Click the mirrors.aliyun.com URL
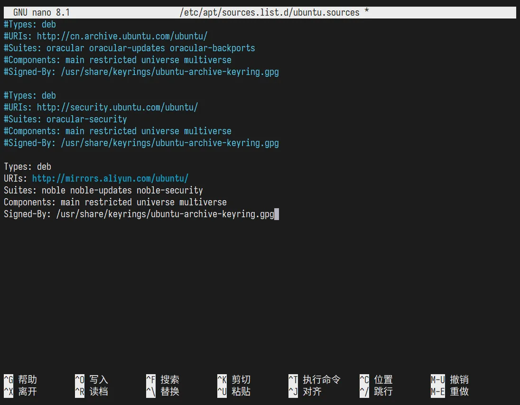 [x=110, y=178]
